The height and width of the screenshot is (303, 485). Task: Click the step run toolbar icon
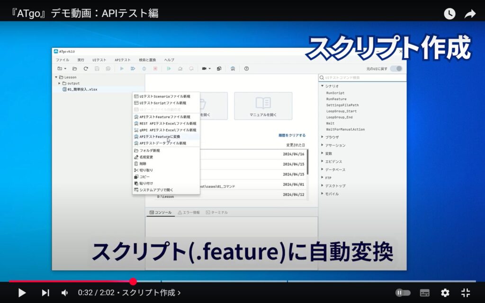133,69
